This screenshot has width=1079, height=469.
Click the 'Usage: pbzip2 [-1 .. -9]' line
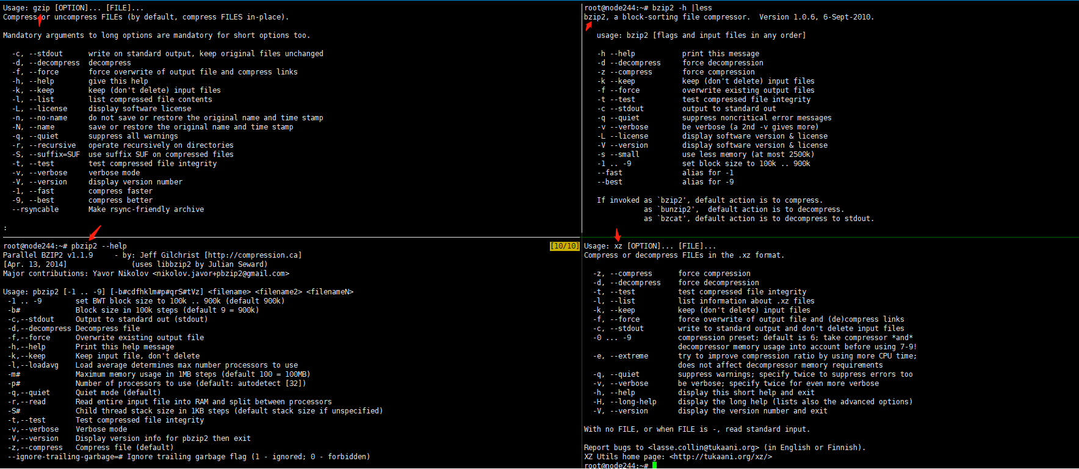(178, 292)
